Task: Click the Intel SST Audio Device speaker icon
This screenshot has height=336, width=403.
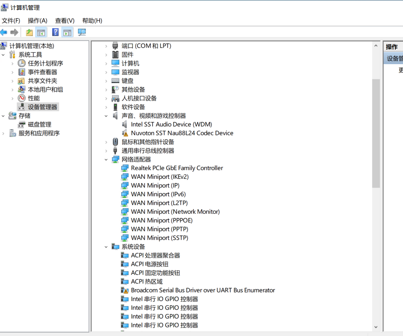Action: coord(125,125)
